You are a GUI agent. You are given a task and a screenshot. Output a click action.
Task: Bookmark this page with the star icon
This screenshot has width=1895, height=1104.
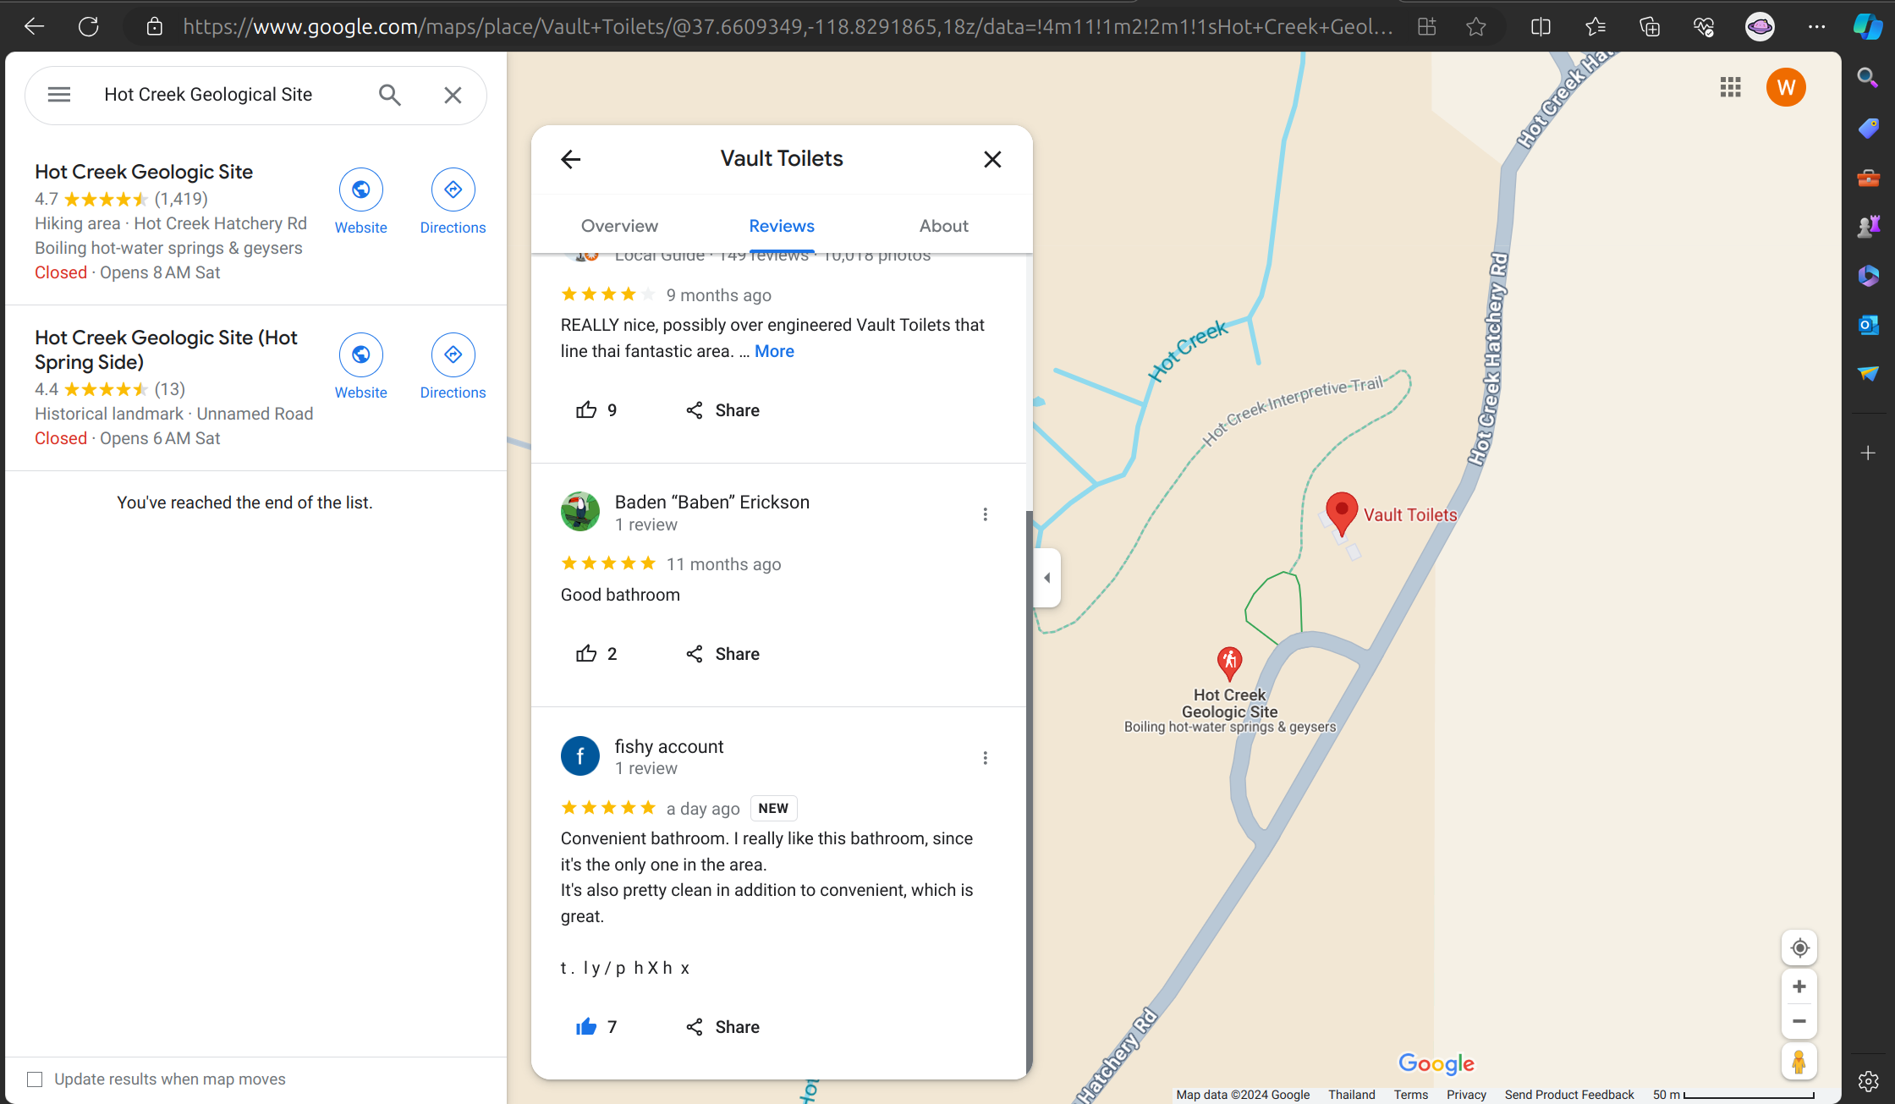1476,27
